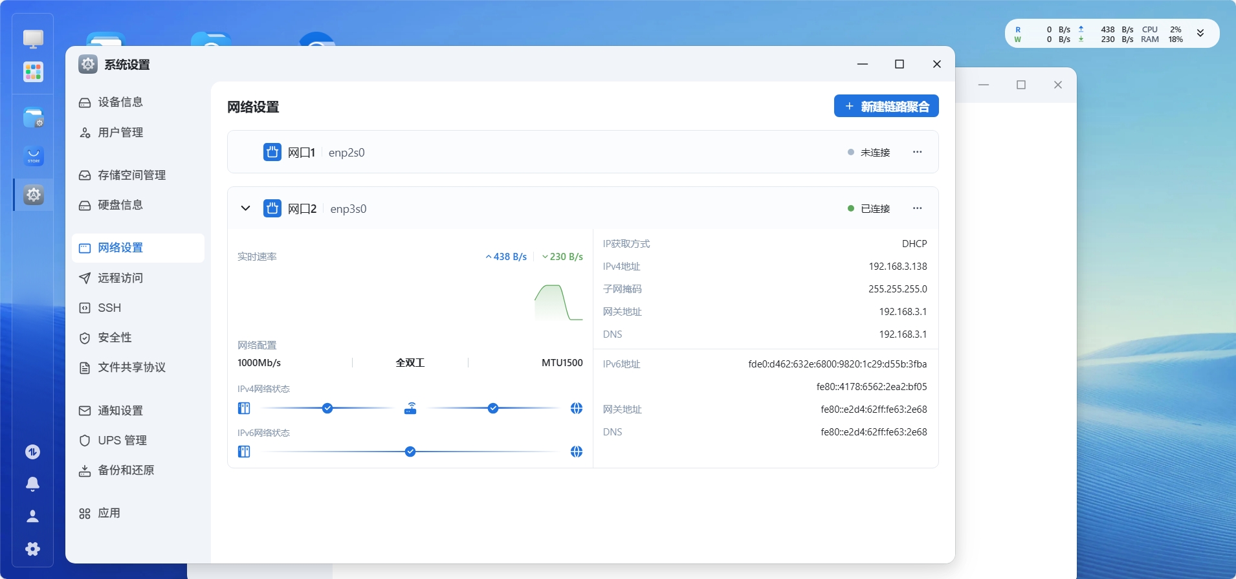Click the router icon in IPv4 status
Image resolution: width=1236 pixels, height=579 pixels.
[410, 408]
